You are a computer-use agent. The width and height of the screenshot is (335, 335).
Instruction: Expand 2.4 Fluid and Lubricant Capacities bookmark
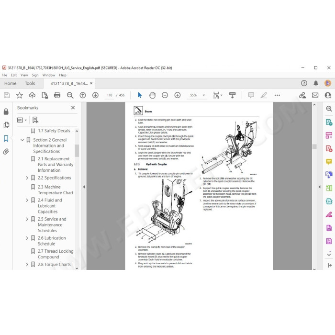coord(27,200)
